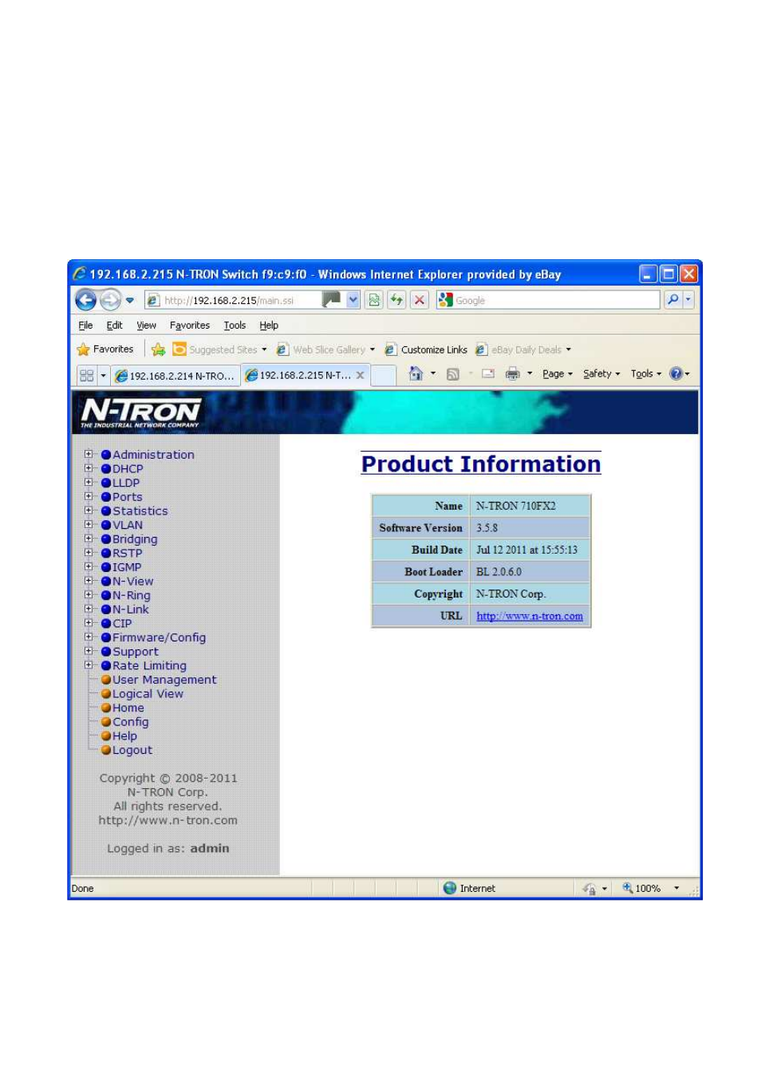Click the Read Mail icon

[488, 374]
